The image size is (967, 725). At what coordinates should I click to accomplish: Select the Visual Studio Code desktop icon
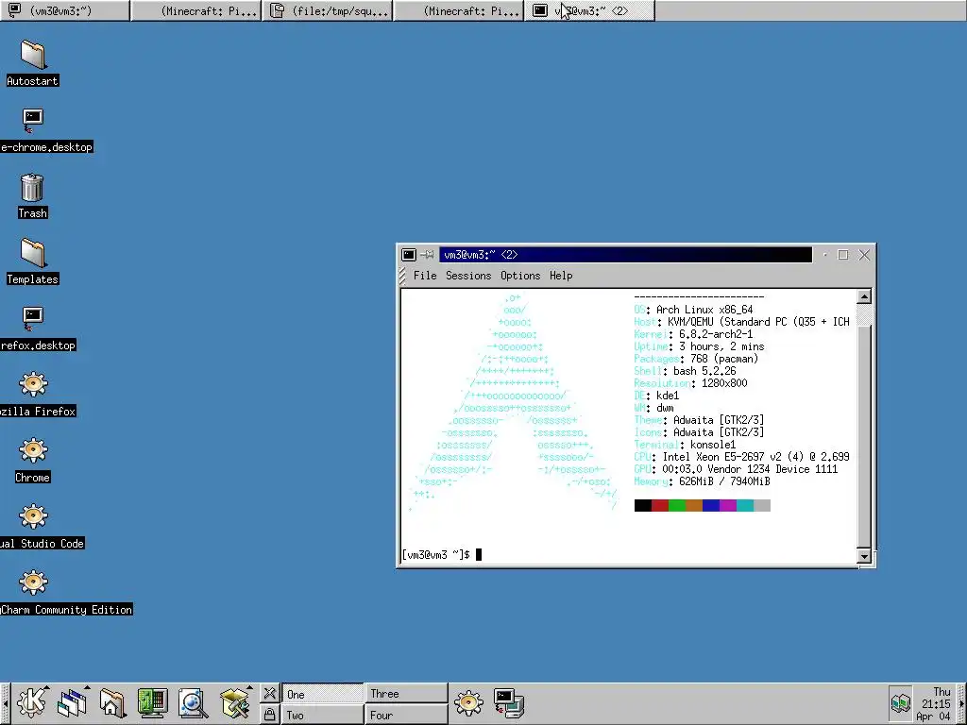click(x=33, y=526)
